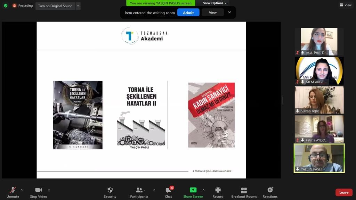
Task: View the waiting room list
Action: click(x=212, y=12)
